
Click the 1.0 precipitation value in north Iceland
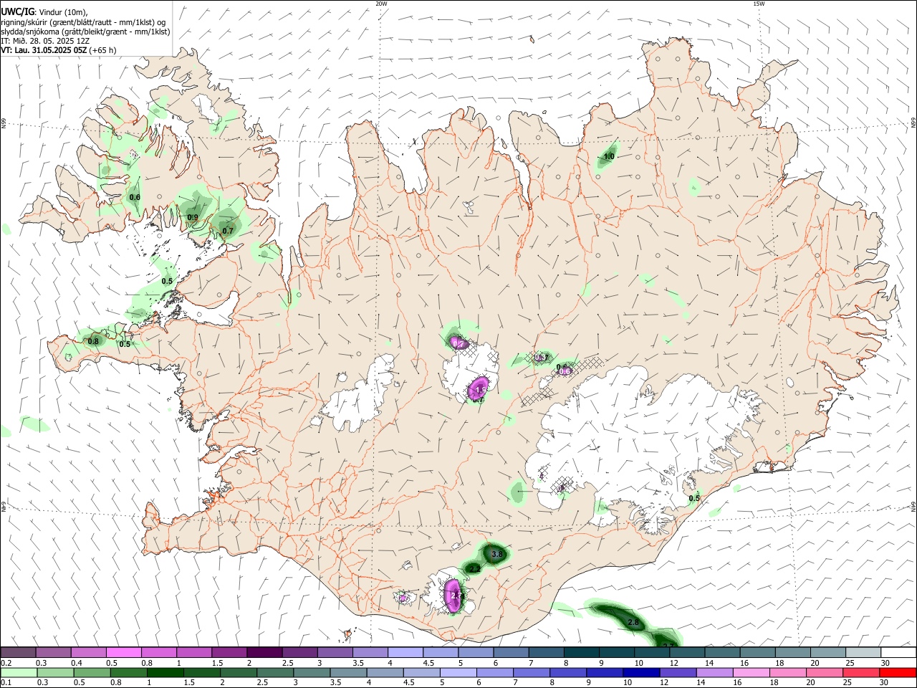tap(609, 156)
